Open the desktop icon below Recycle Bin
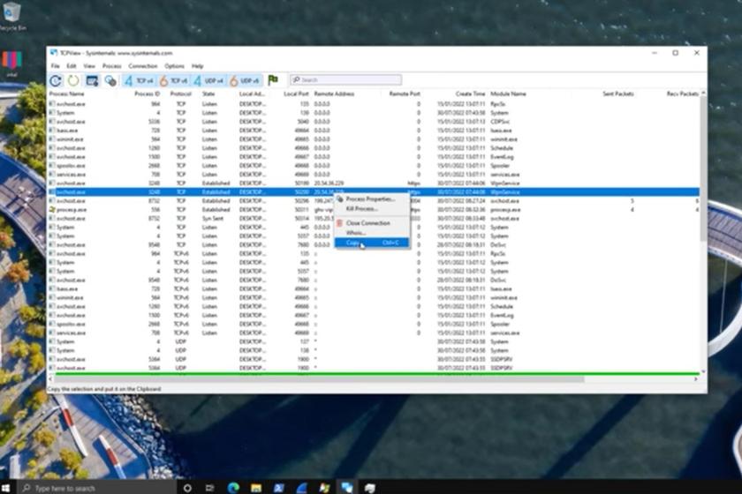Viewport: 742px width, 494px height. 11,64
